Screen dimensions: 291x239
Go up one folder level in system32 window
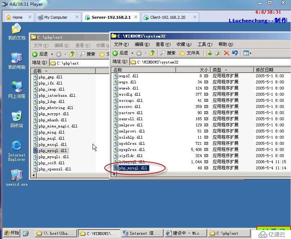click(152, 53)
